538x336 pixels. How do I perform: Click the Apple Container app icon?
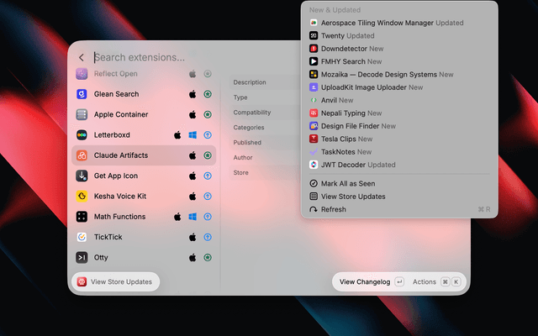[82, 114]
